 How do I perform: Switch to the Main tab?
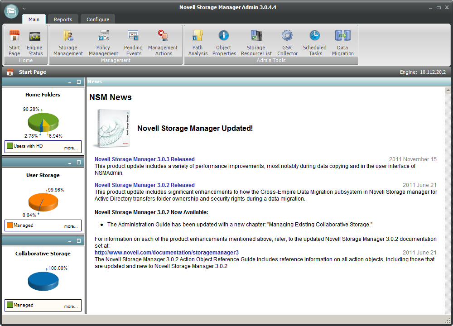click(34, 19)
